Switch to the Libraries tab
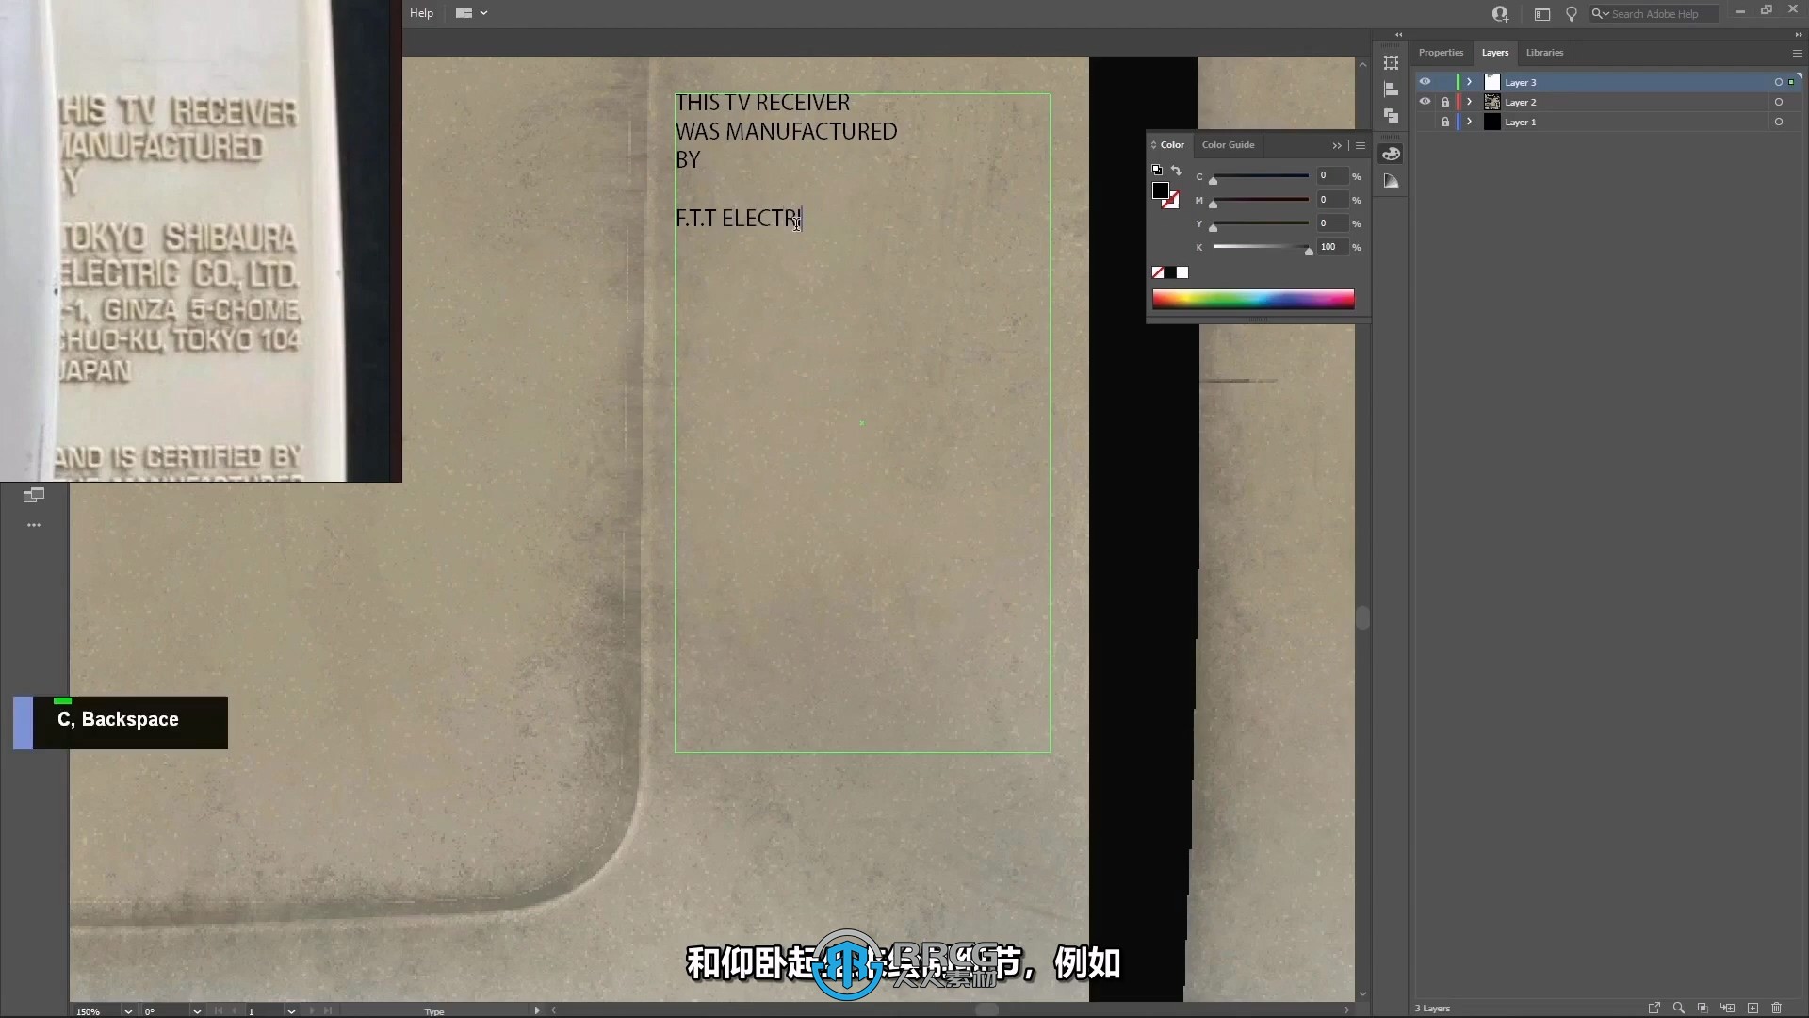The width and height of the screenshot is (1809, 1018). point(1545,52)
